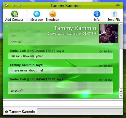Expand the Emoticon dropdown arrow

56,17
